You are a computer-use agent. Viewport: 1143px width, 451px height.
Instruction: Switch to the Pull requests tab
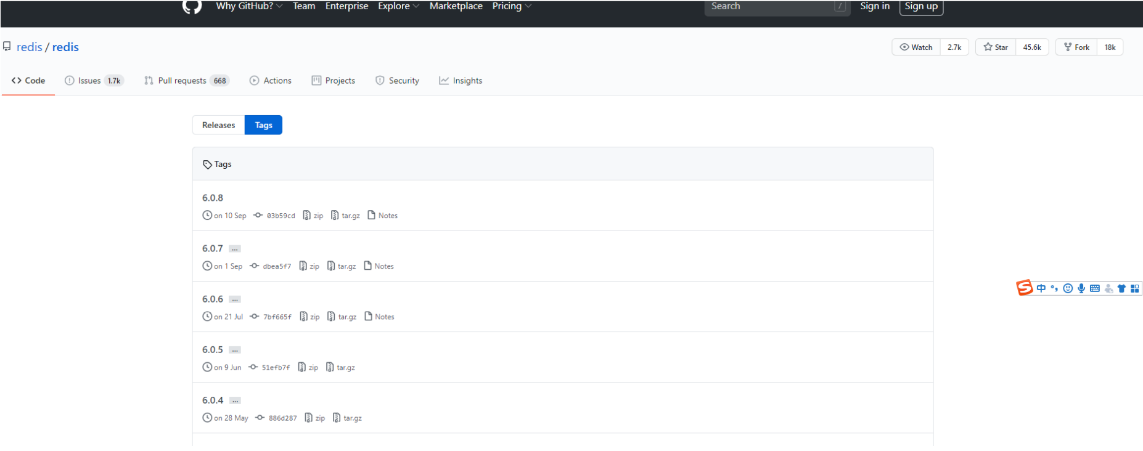pyautogui.click(x=187, y=81)
